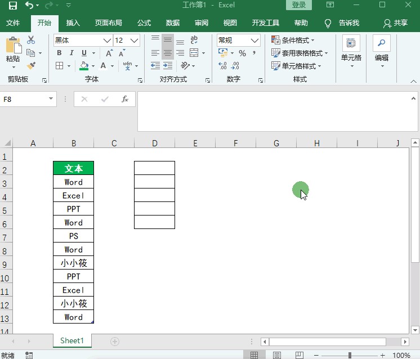
Task: Click the 登录 sign-in button
Action: 299,5
